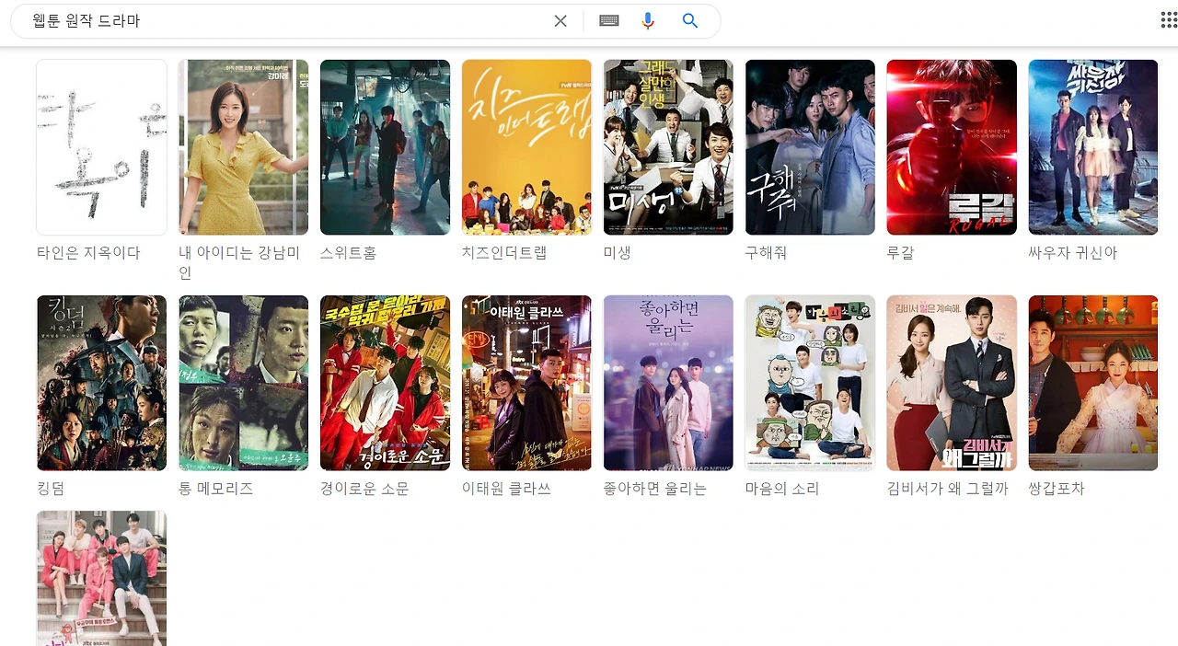Click the 치즈인더트랩 caption link
Image resolution: width=1178 pixels, height=646 pixels.
click(504, 253)
